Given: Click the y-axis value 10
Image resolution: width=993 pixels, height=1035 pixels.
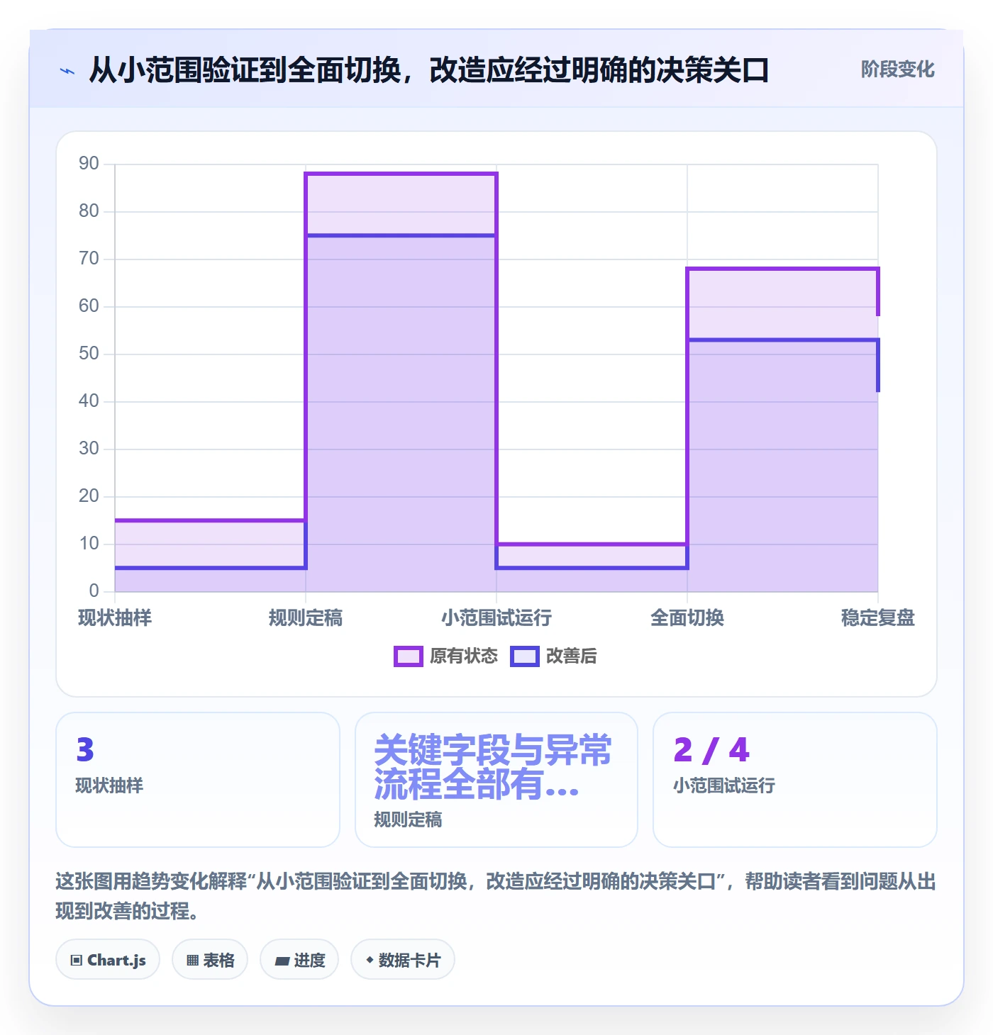Looking at the screenshot, I should (89, 544).
